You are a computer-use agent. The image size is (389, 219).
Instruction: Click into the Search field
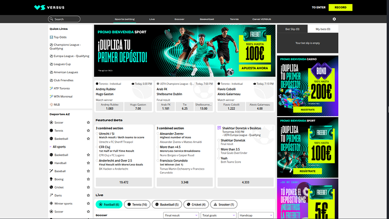coord(64,19)
